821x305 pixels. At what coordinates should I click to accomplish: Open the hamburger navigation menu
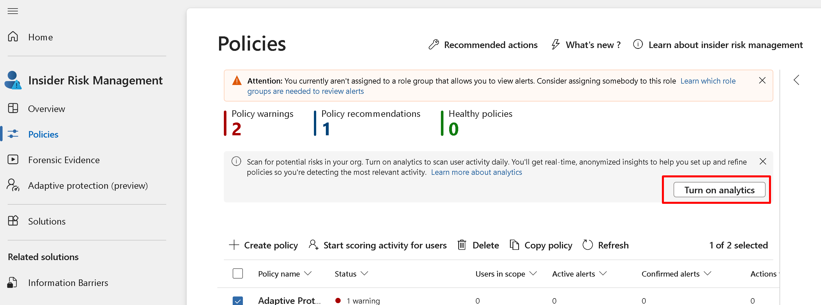(13, 11)
